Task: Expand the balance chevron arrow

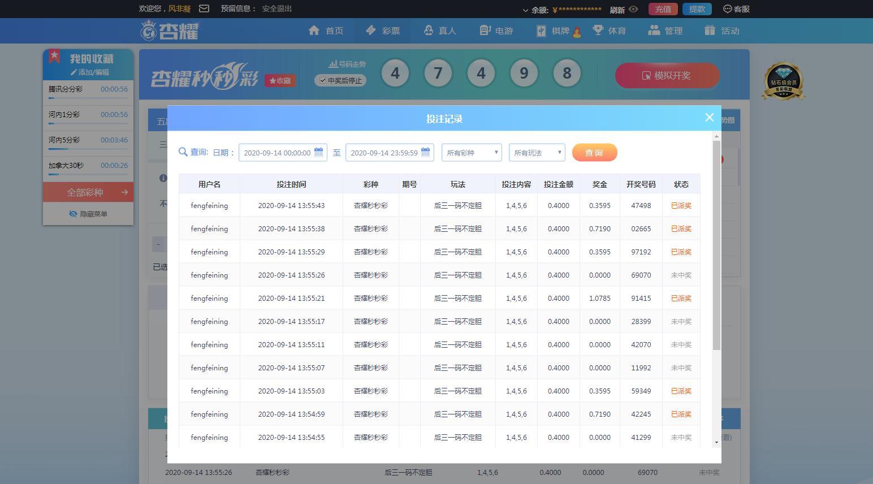Action: [525, 10]
